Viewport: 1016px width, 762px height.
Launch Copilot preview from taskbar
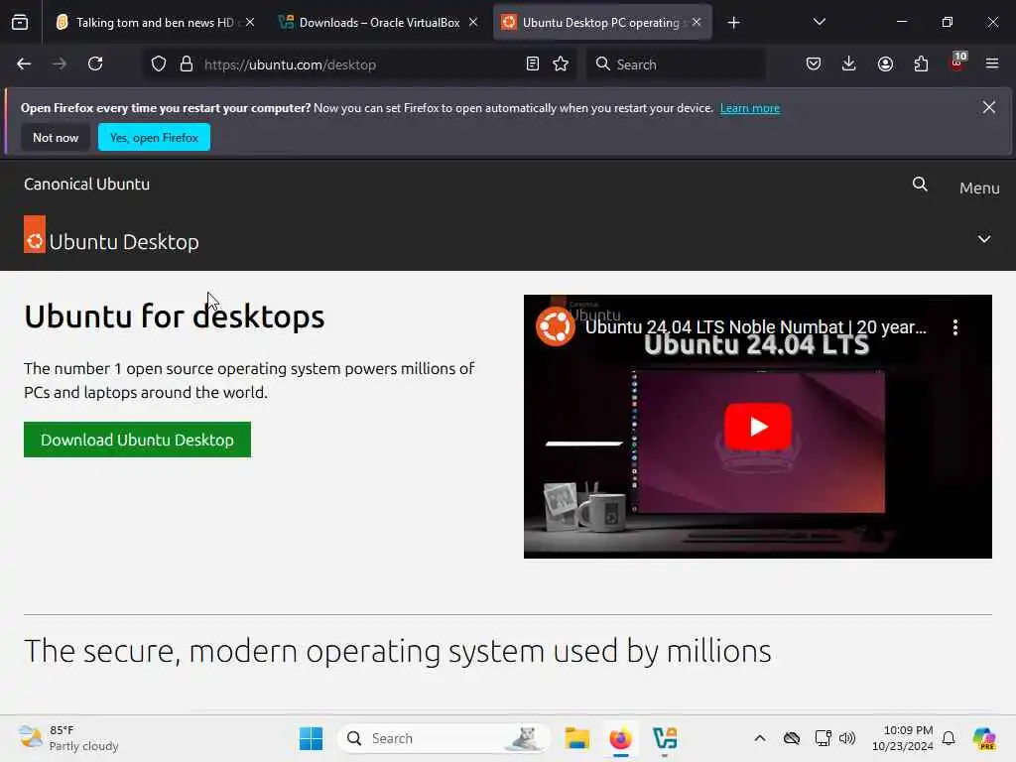[x=984, y=738]
